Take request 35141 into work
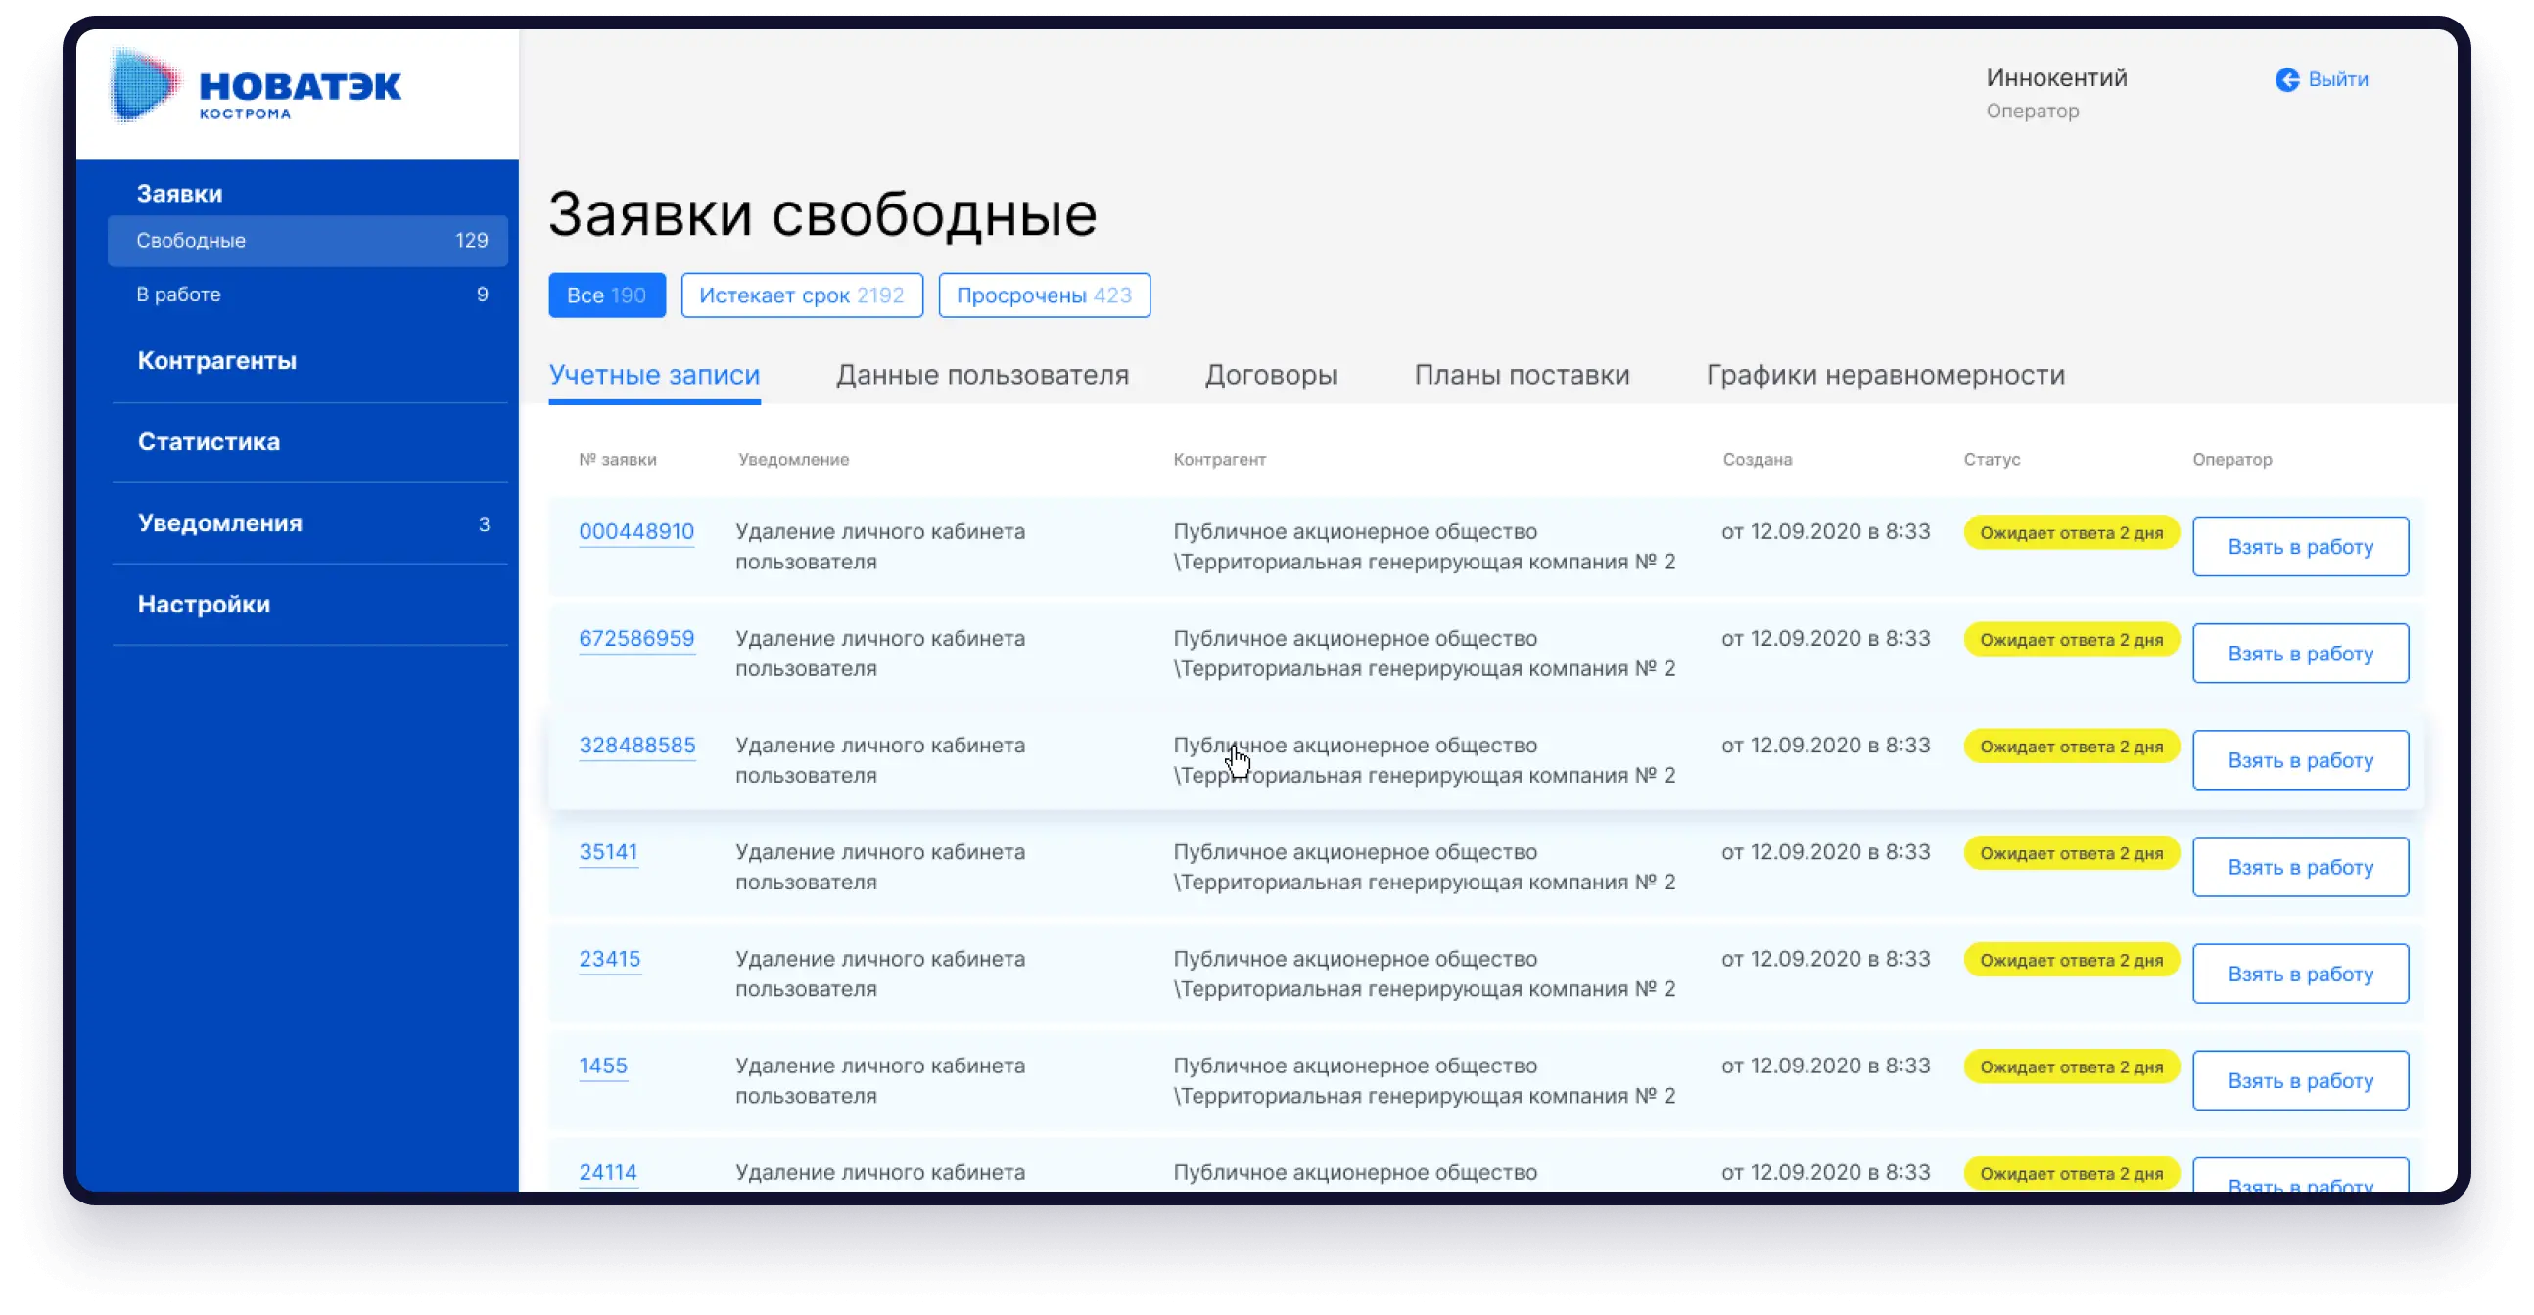Viewport: 2534px width, 1315px height. click(2300, 868)
